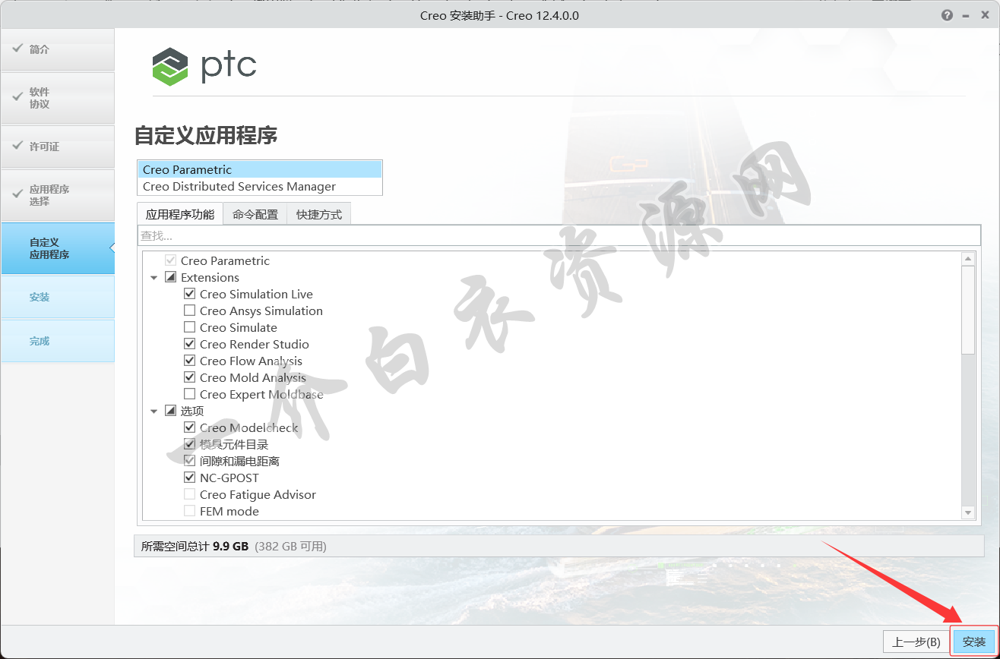Go back with 上一步(B) button
This screenshot has width=1000, height=659.
[916, 642]
